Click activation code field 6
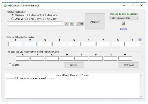Screen dimensions: 148x104 89,44
